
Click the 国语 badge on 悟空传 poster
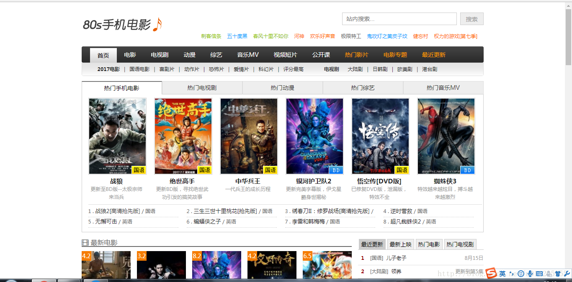click(x=402, y=170)
